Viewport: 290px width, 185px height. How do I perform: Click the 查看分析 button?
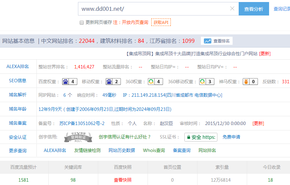[x=254, y=9]
